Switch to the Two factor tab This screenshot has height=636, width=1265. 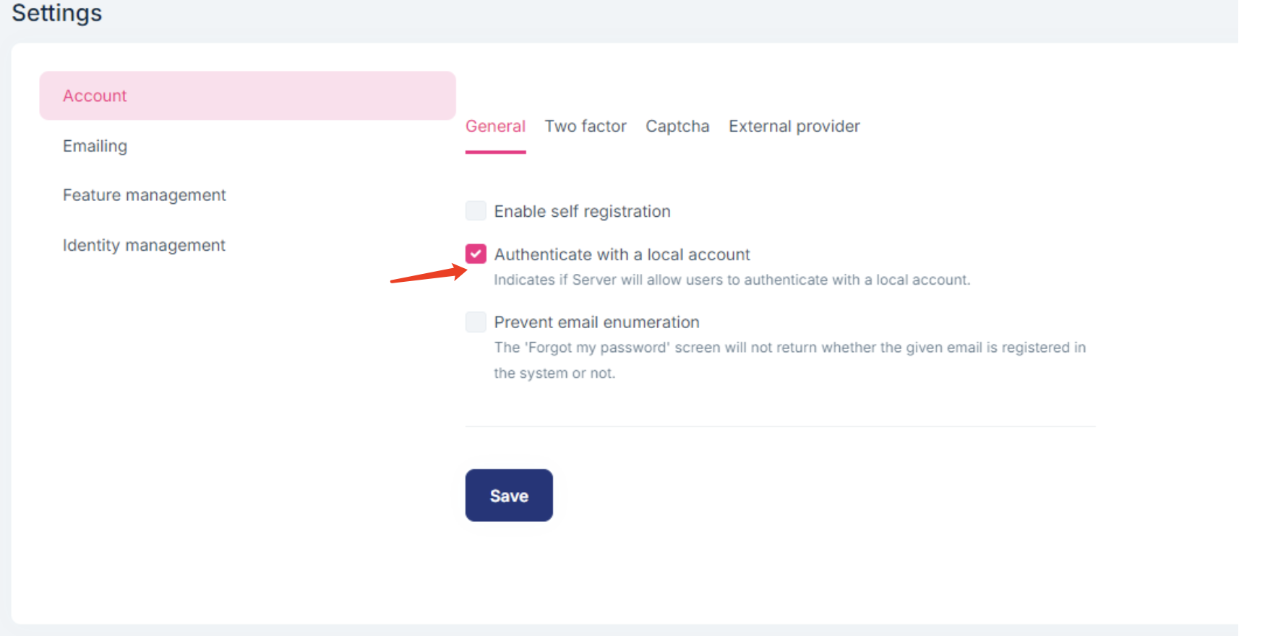click(x=585, y=126)
